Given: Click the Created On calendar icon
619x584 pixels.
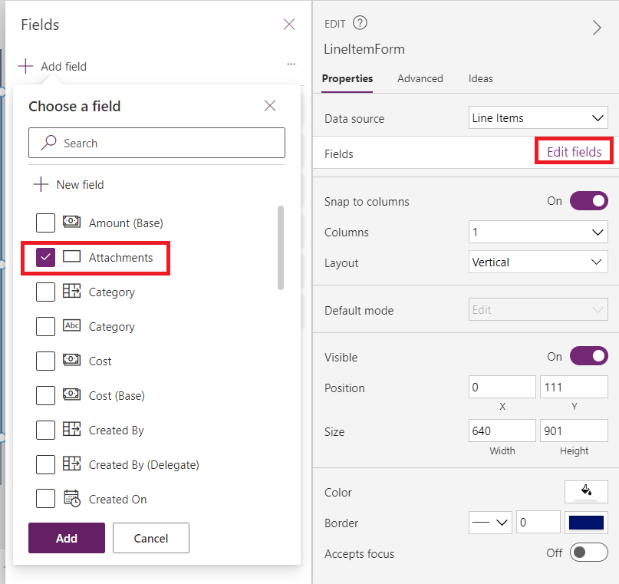Looking at the screenshot, I should [71, 499].
